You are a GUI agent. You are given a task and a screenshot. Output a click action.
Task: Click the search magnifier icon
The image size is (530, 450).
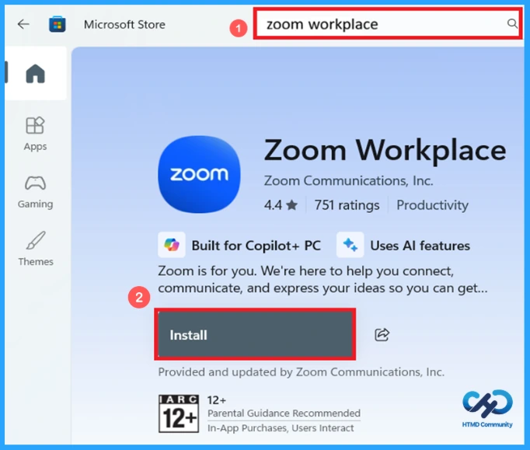(512, 23)
